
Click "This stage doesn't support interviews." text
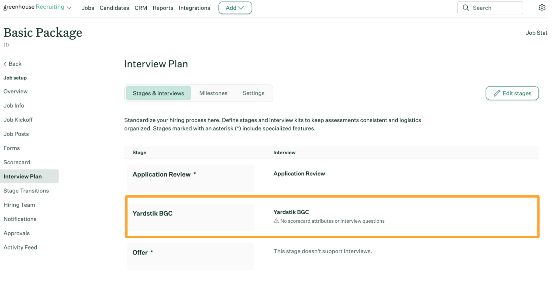[x=323, y=251]
